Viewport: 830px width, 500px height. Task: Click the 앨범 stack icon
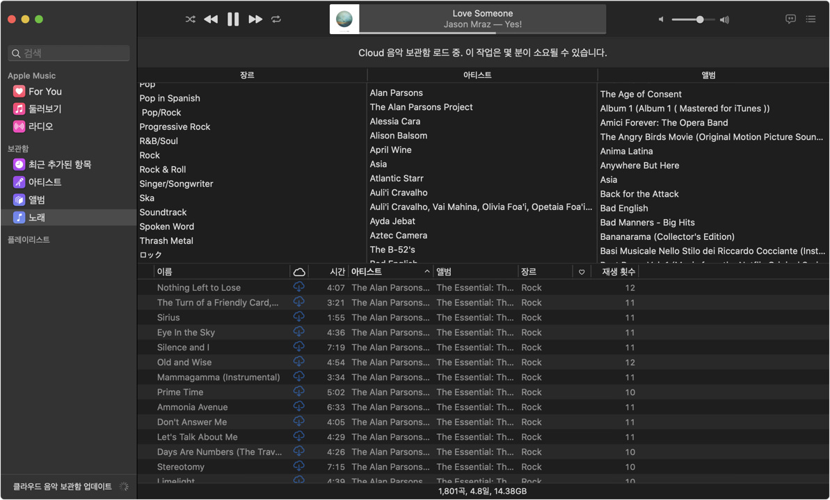click(19, 200)
